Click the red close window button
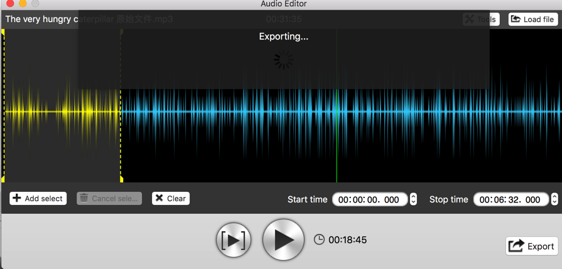 (x=10, y=3)
